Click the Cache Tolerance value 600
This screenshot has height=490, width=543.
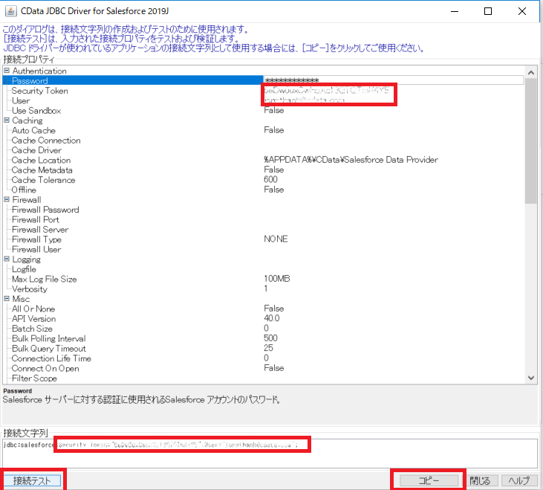(270, 179)
